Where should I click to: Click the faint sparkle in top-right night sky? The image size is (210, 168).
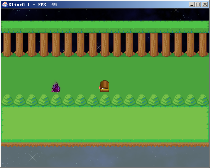[x=176, y=10]
